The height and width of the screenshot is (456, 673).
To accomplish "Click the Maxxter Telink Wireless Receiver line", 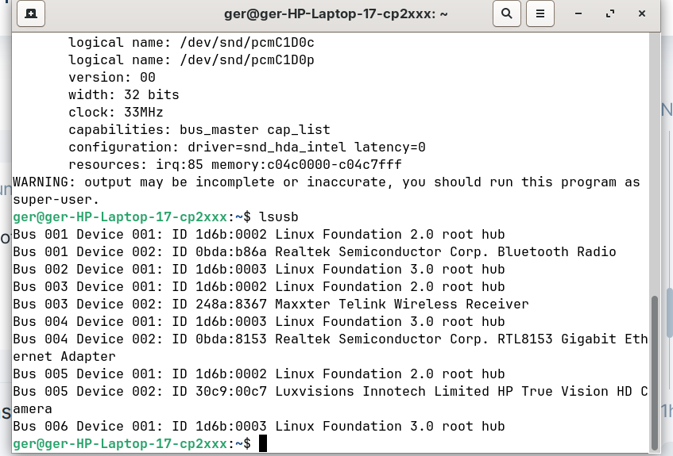I will [270, 304].
